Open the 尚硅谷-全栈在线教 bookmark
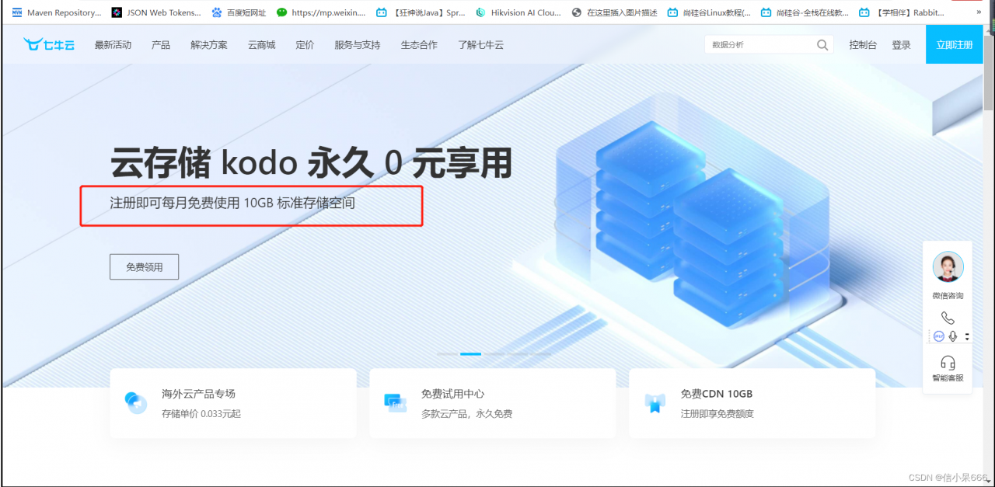Screen dimensions: 995x487 point(805,12)
